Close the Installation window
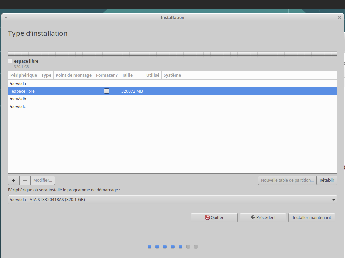 click(339, 17)
